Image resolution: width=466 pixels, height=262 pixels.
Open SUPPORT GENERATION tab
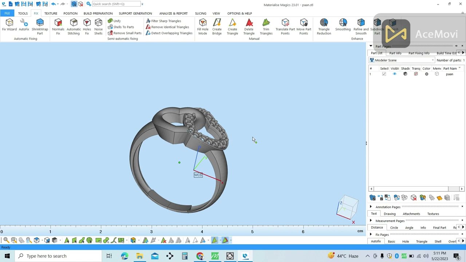[x=135, y=13]
